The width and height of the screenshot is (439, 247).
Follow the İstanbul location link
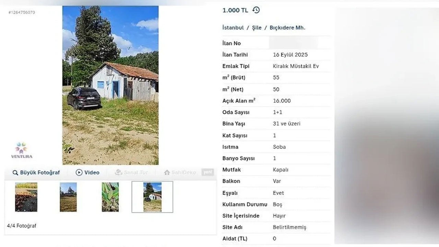(233, 28)
